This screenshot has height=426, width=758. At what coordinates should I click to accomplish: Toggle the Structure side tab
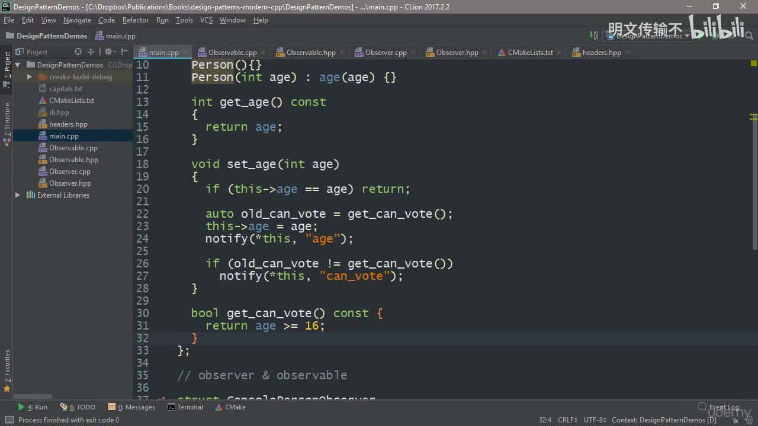[7, 123]
